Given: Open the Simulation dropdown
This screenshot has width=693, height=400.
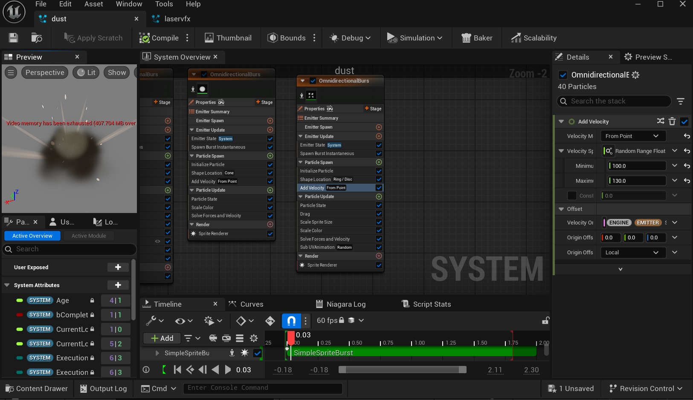Looking at the screenshot, I should pyautogui.click(x=415, y=38).
